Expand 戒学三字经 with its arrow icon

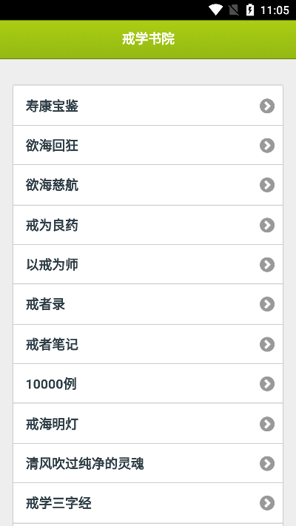(267, 503)
